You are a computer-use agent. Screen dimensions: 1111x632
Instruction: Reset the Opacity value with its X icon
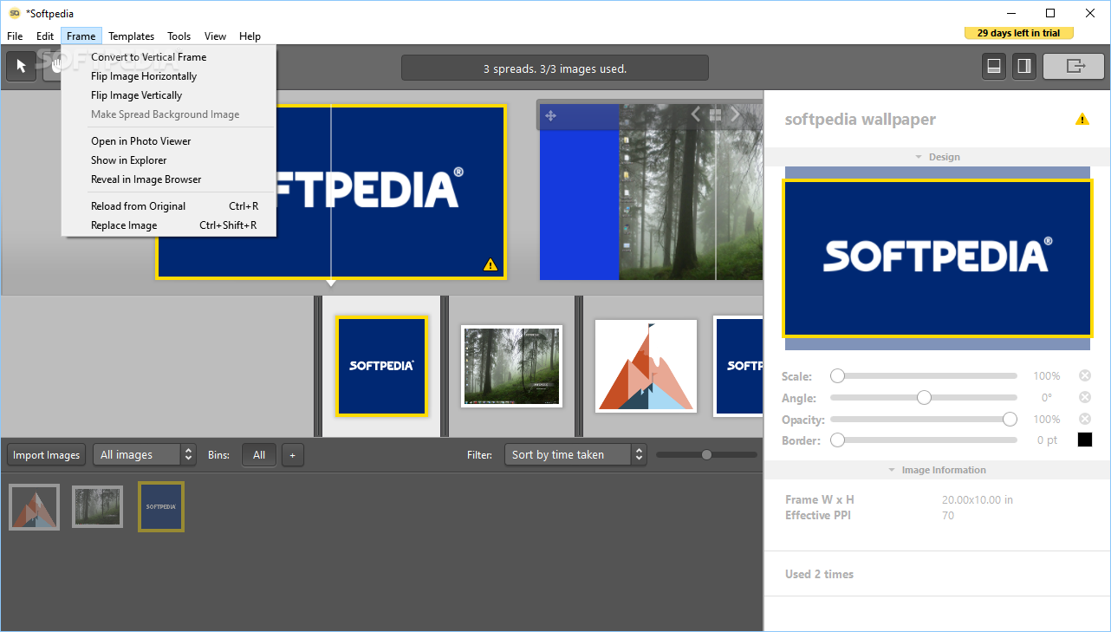[x=1084, y=419]
